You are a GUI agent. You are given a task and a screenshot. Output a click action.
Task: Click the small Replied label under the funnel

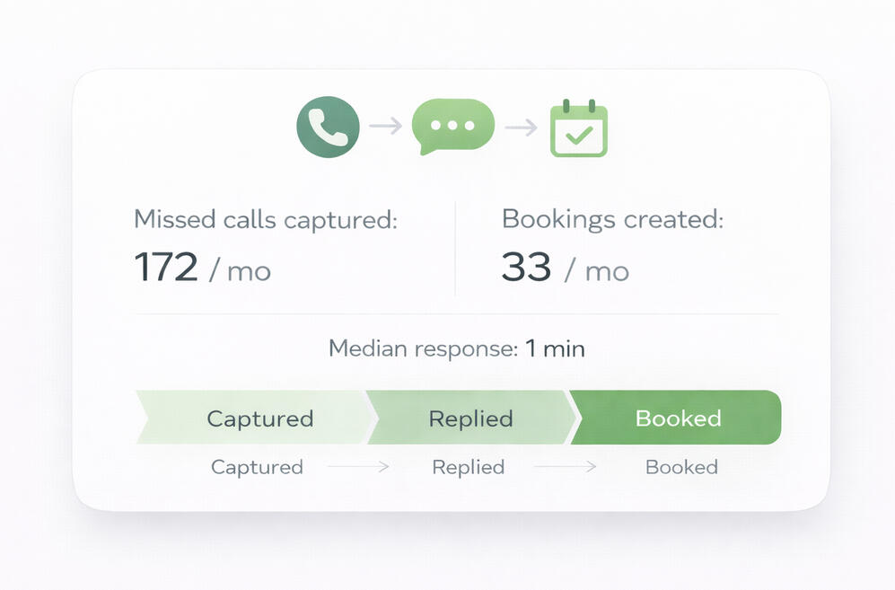point(468,467)
